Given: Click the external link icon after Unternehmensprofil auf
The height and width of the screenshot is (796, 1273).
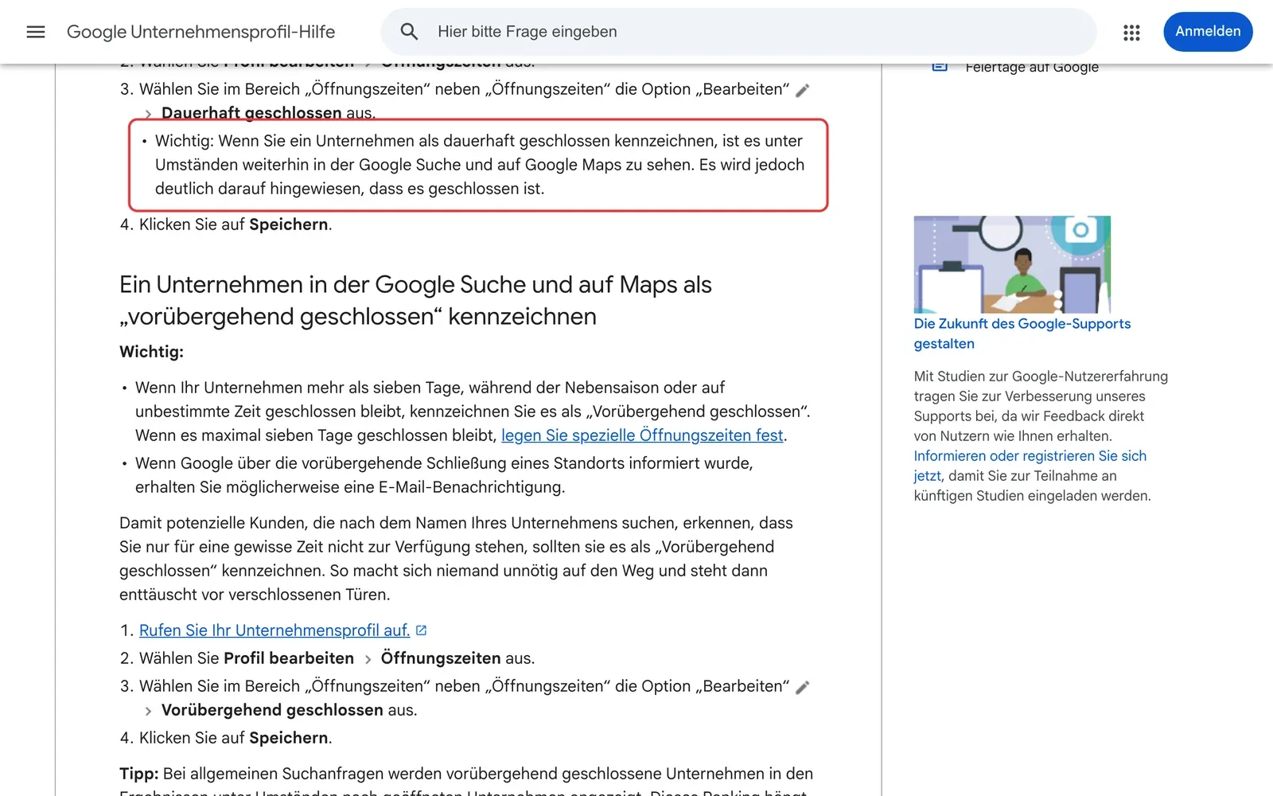Looking at the screenshot, I should coord(422,630).
